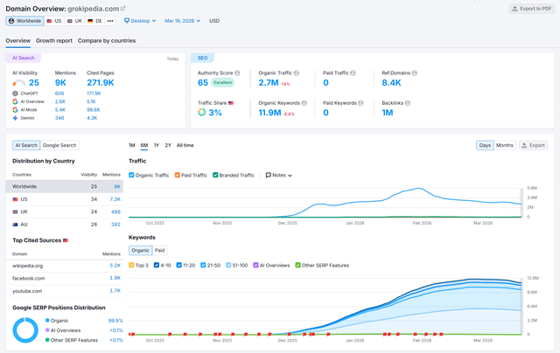Image resolution: width=560 pixels, height=353 pixels.
Task: Switch to Growth report tab
Action: [x=54, y=40]
